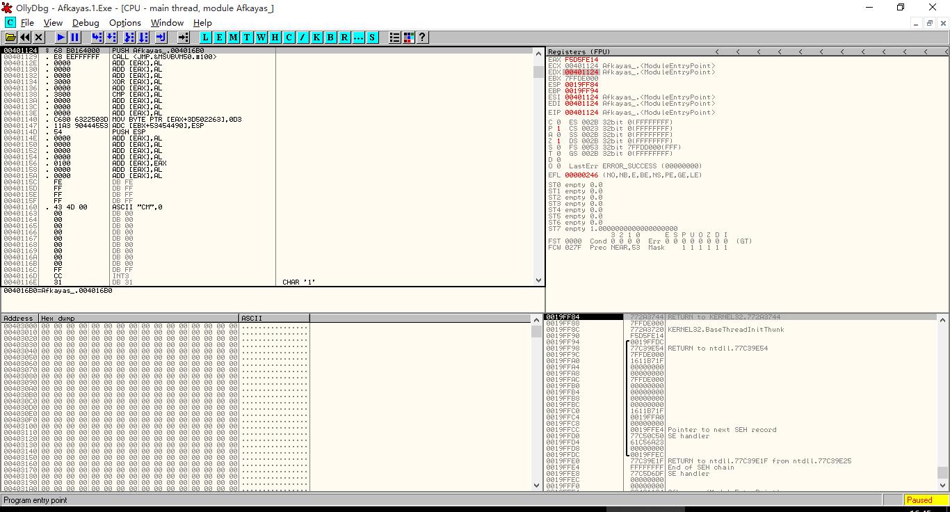Click the ASCII column header in the dump pane
This screenshot has height=512, width=950.
pyautogui.click(x=274, y=318)
